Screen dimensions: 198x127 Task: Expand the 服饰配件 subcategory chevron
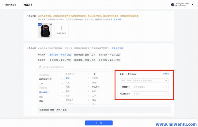pyautogui.click(x=89, y=100)
